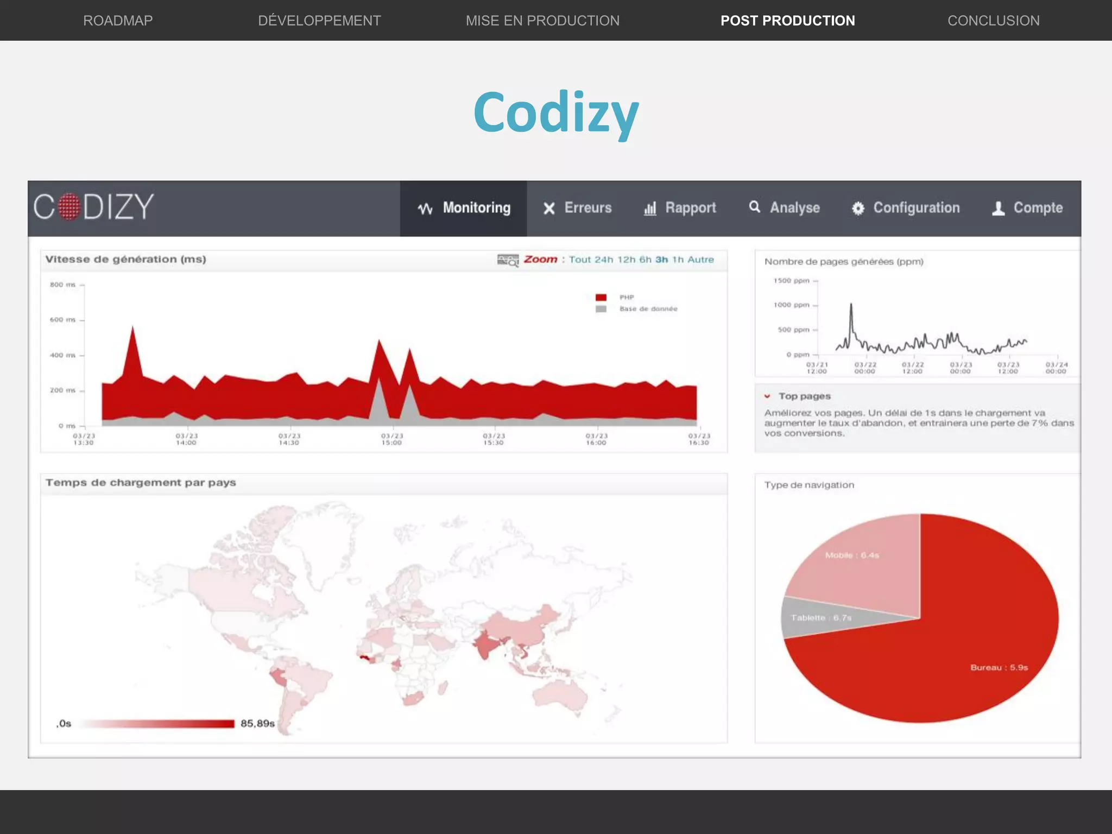Click the 1500 ppm axis label
This screenshot has height=834, width=1112.
(x=791, y=281)
